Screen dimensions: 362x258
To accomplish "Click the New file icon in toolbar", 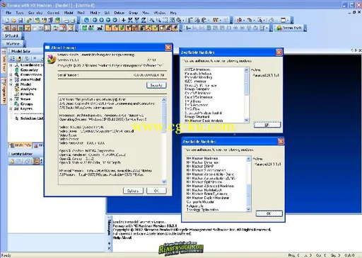I will pos(7,21).
